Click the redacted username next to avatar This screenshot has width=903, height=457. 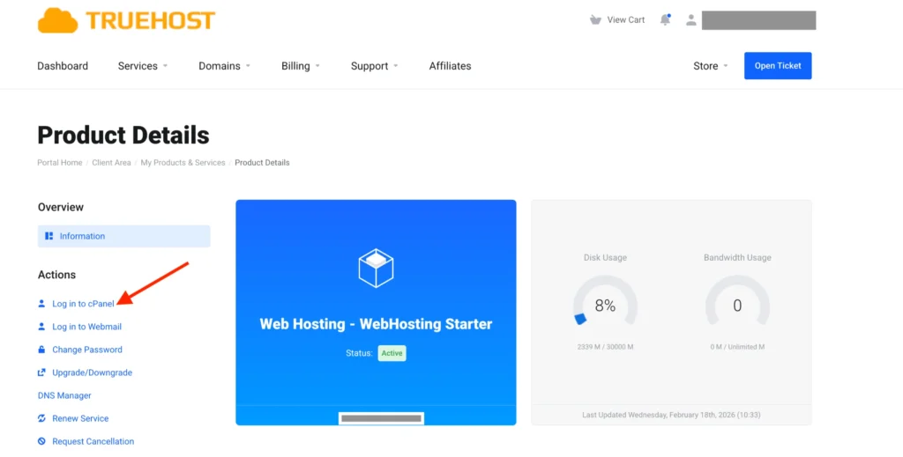759,20
